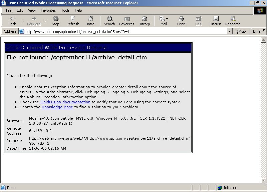Click the Edit toolbar icon

pos(198,21)
